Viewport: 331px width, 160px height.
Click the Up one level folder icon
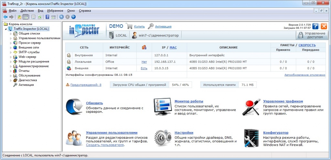click(19, 17)
